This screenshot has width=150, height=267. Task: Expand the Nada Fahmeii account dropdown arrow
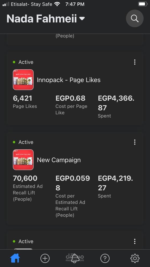click(x=82, y=19)
